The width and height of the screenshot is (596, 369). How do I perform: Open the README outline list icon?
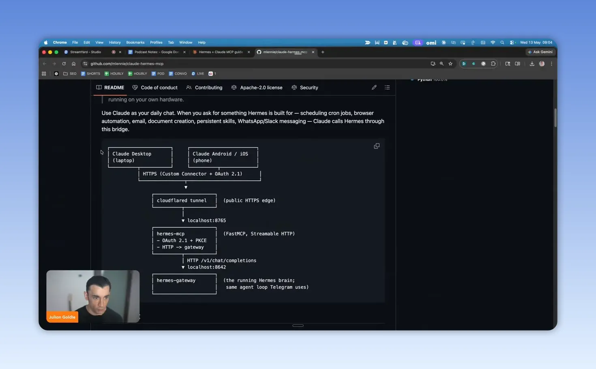click(x=387, y=87)
